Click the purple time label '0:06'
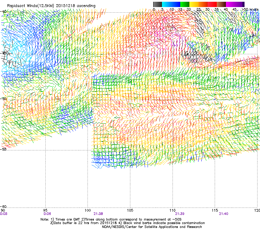Screen dimensions: 260x229 click(47, 214)
